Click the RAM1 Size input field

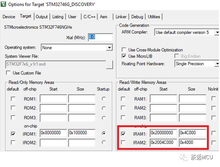[x=193, y=99]
